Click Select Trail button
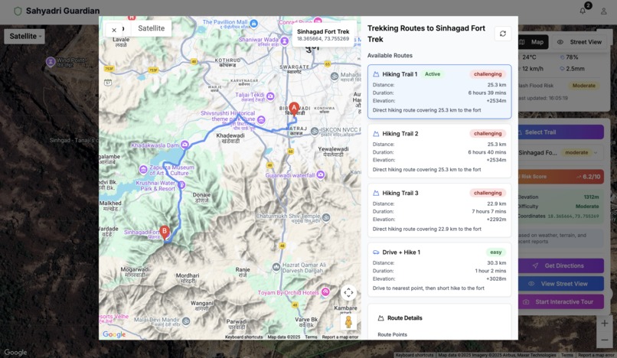617x358 pixels. point(560,132)
